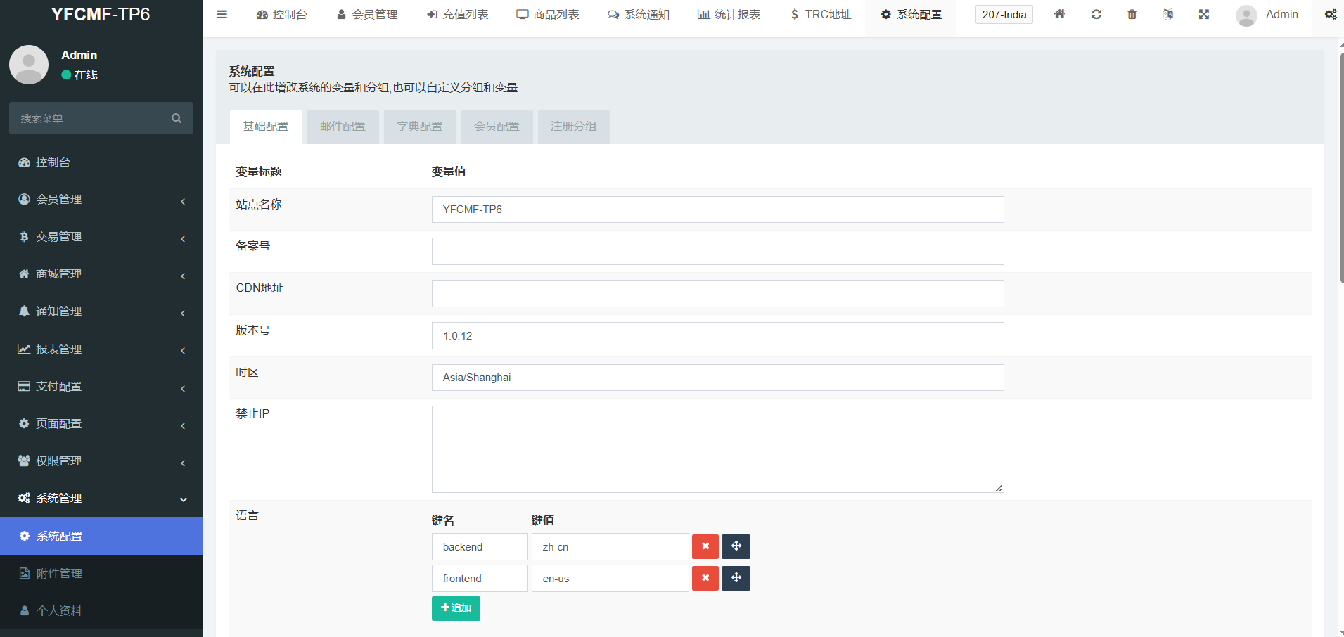
Task: Click the search icon in sidebar search box
Action: coord(177,118)
